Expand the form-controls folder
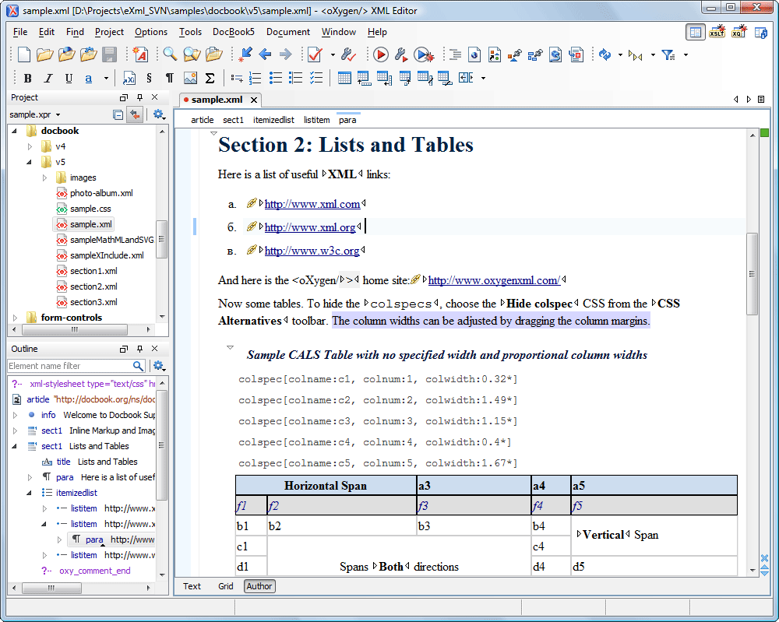 click(x=15, y=318)
